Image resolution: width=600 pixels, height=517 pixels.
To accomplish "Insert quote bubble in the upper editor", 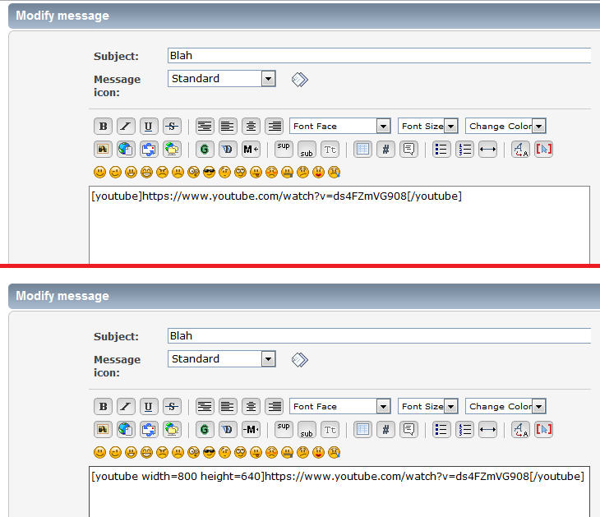I will pos(408,150).
